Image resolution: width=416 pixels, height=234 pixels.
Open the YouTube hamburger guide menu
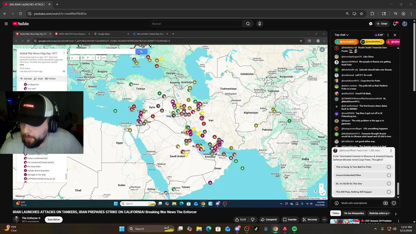pyautogui.click(x=6, y=24)
